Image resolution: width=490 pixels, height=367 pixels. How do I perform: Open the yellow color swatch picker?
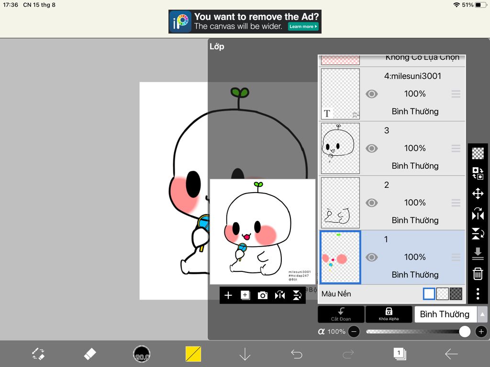[193, 354]
